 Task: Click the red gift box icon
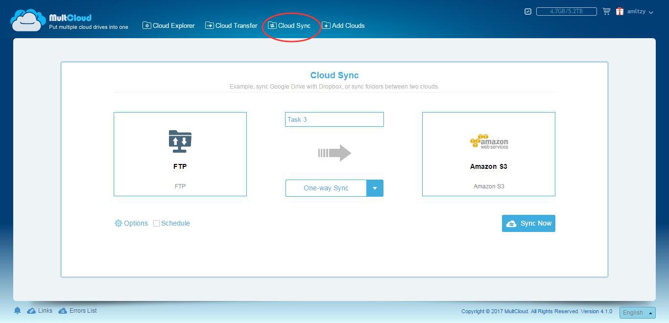point(620,11)
